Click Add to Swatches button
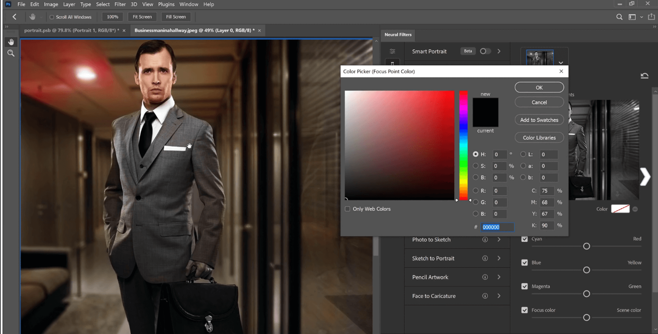The height and width of the screenshot is (334, 658). pyautogui.click(x=539, y=120)
